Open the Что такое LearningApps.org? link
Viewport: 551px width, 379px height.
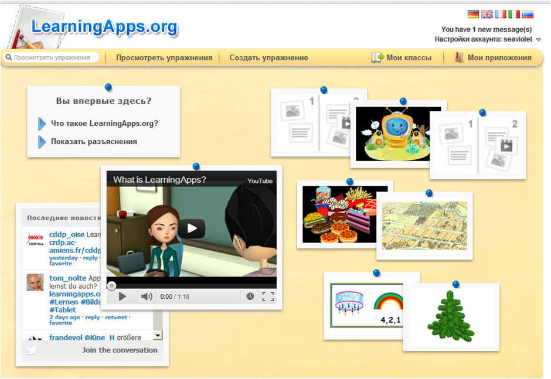(104, 123)
